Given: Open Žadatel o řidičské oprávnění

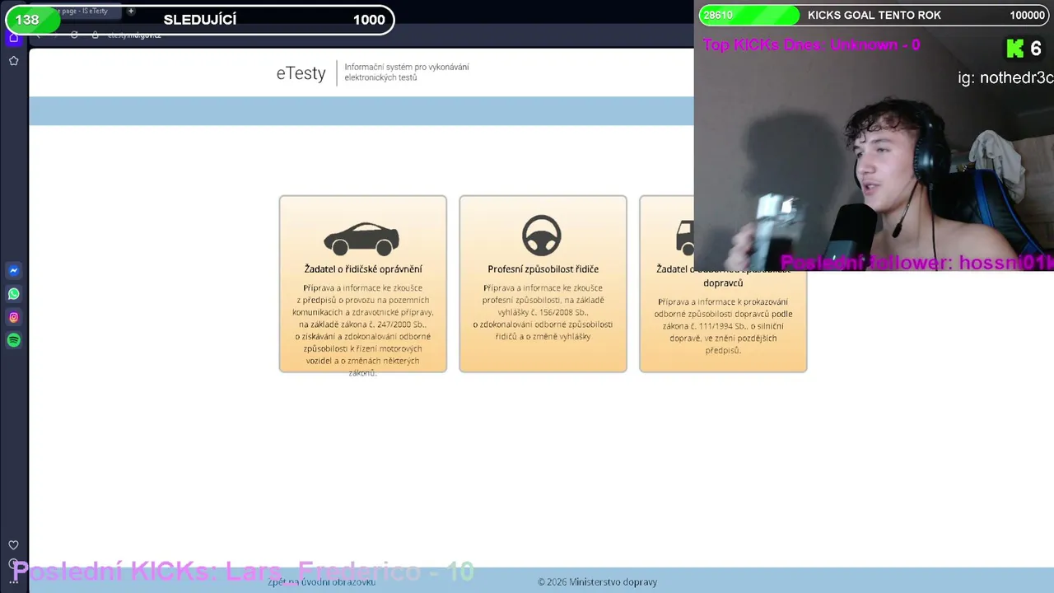Looking at the screenshot, I should tap(363, 283).
